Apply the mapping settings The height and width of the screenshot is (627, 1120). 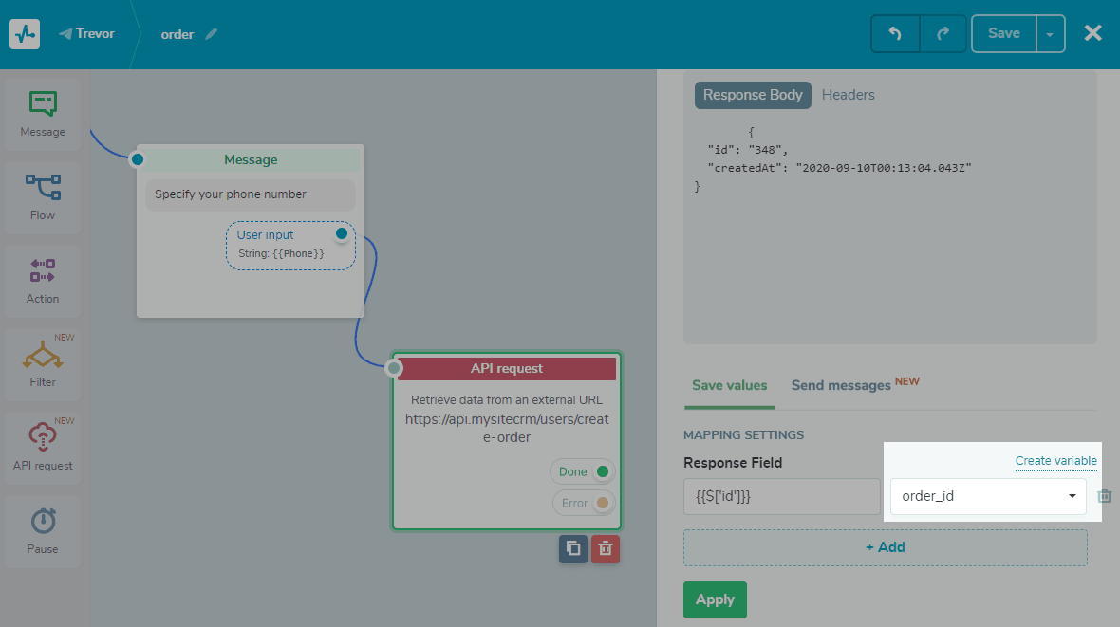[x=715, y=599]
